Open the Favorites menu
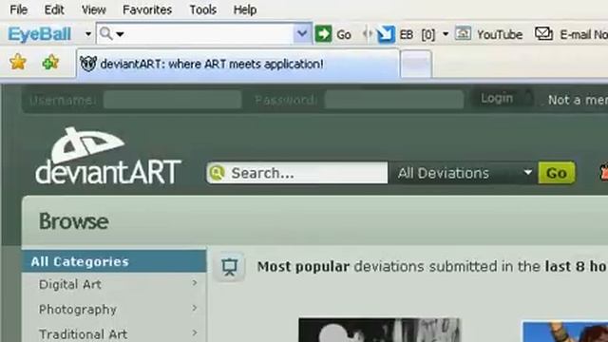The image size is (608, 342). point(147,9)
